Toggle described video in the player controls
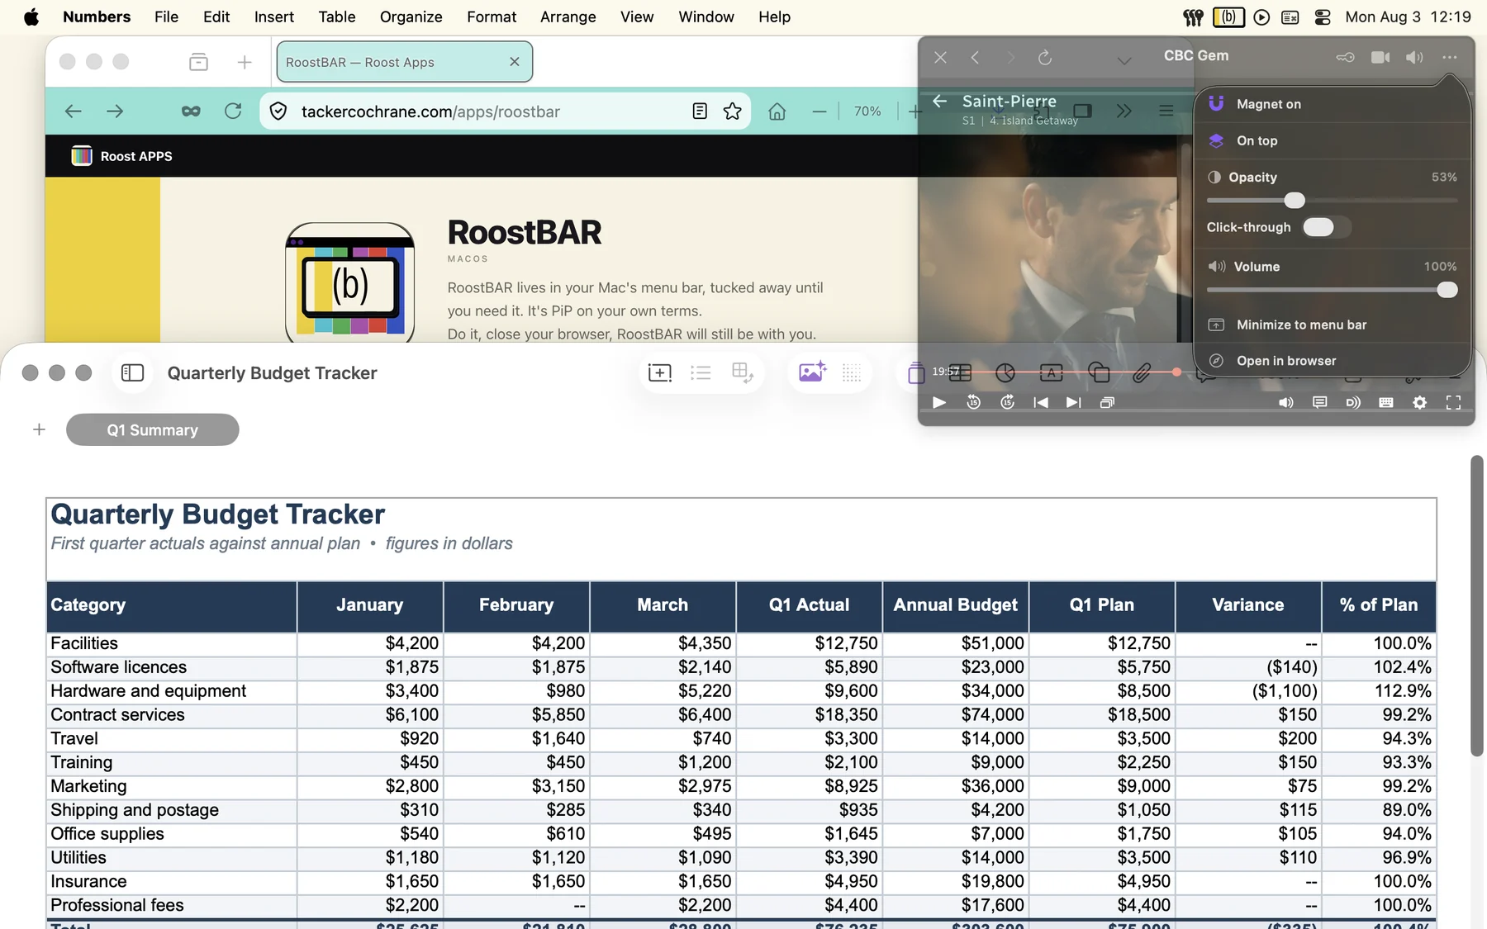 1352,402
